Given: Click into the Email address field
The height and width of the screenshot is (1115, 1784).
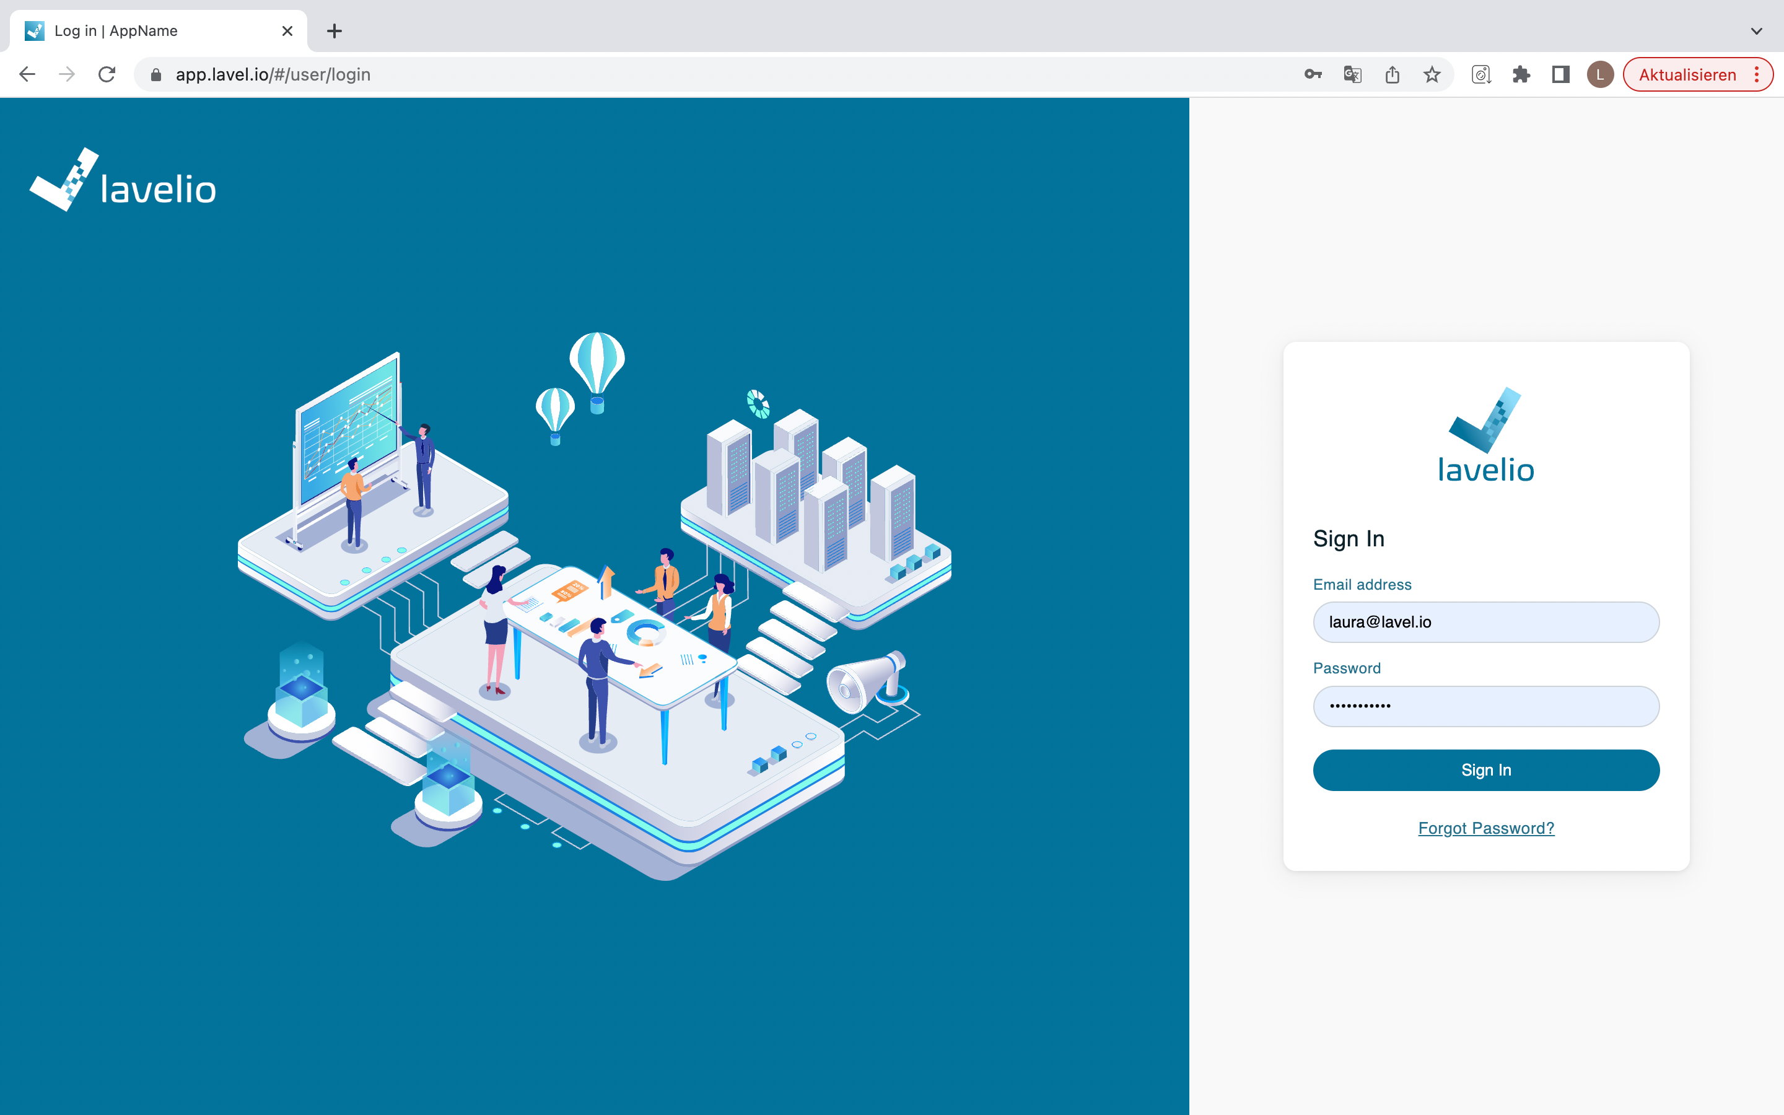Looking at the screenshot, I should [1485, 623].
